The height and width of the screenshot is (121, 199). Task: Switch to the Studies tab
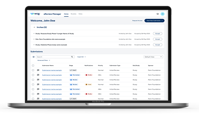coord(74,14)
